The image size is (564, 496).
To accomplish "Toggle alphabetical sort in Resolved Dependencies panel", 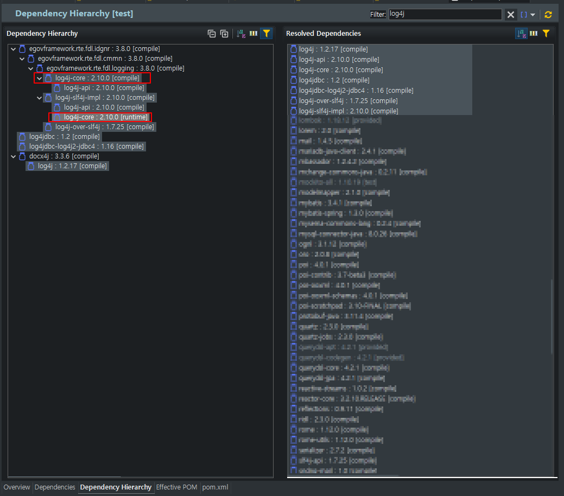I will (521, 34).
